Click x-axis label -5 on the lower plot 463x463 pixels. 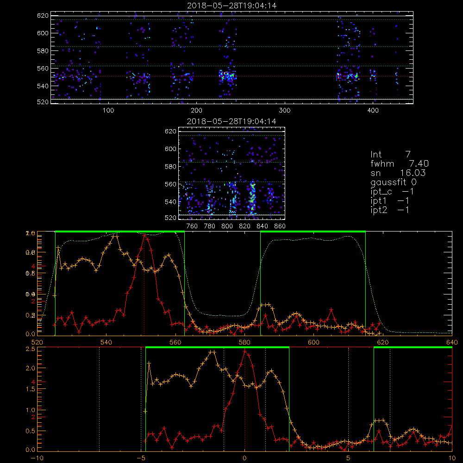tap(141, 458)
